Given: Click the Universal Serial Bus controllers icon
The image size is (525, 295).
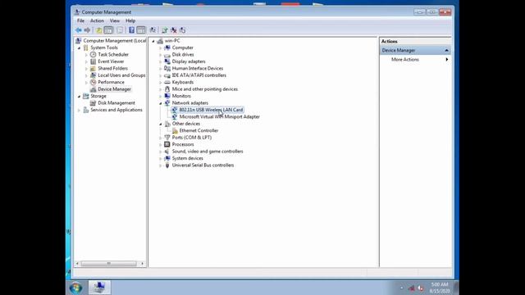Looking at the screenshot, I should (167, 166).
